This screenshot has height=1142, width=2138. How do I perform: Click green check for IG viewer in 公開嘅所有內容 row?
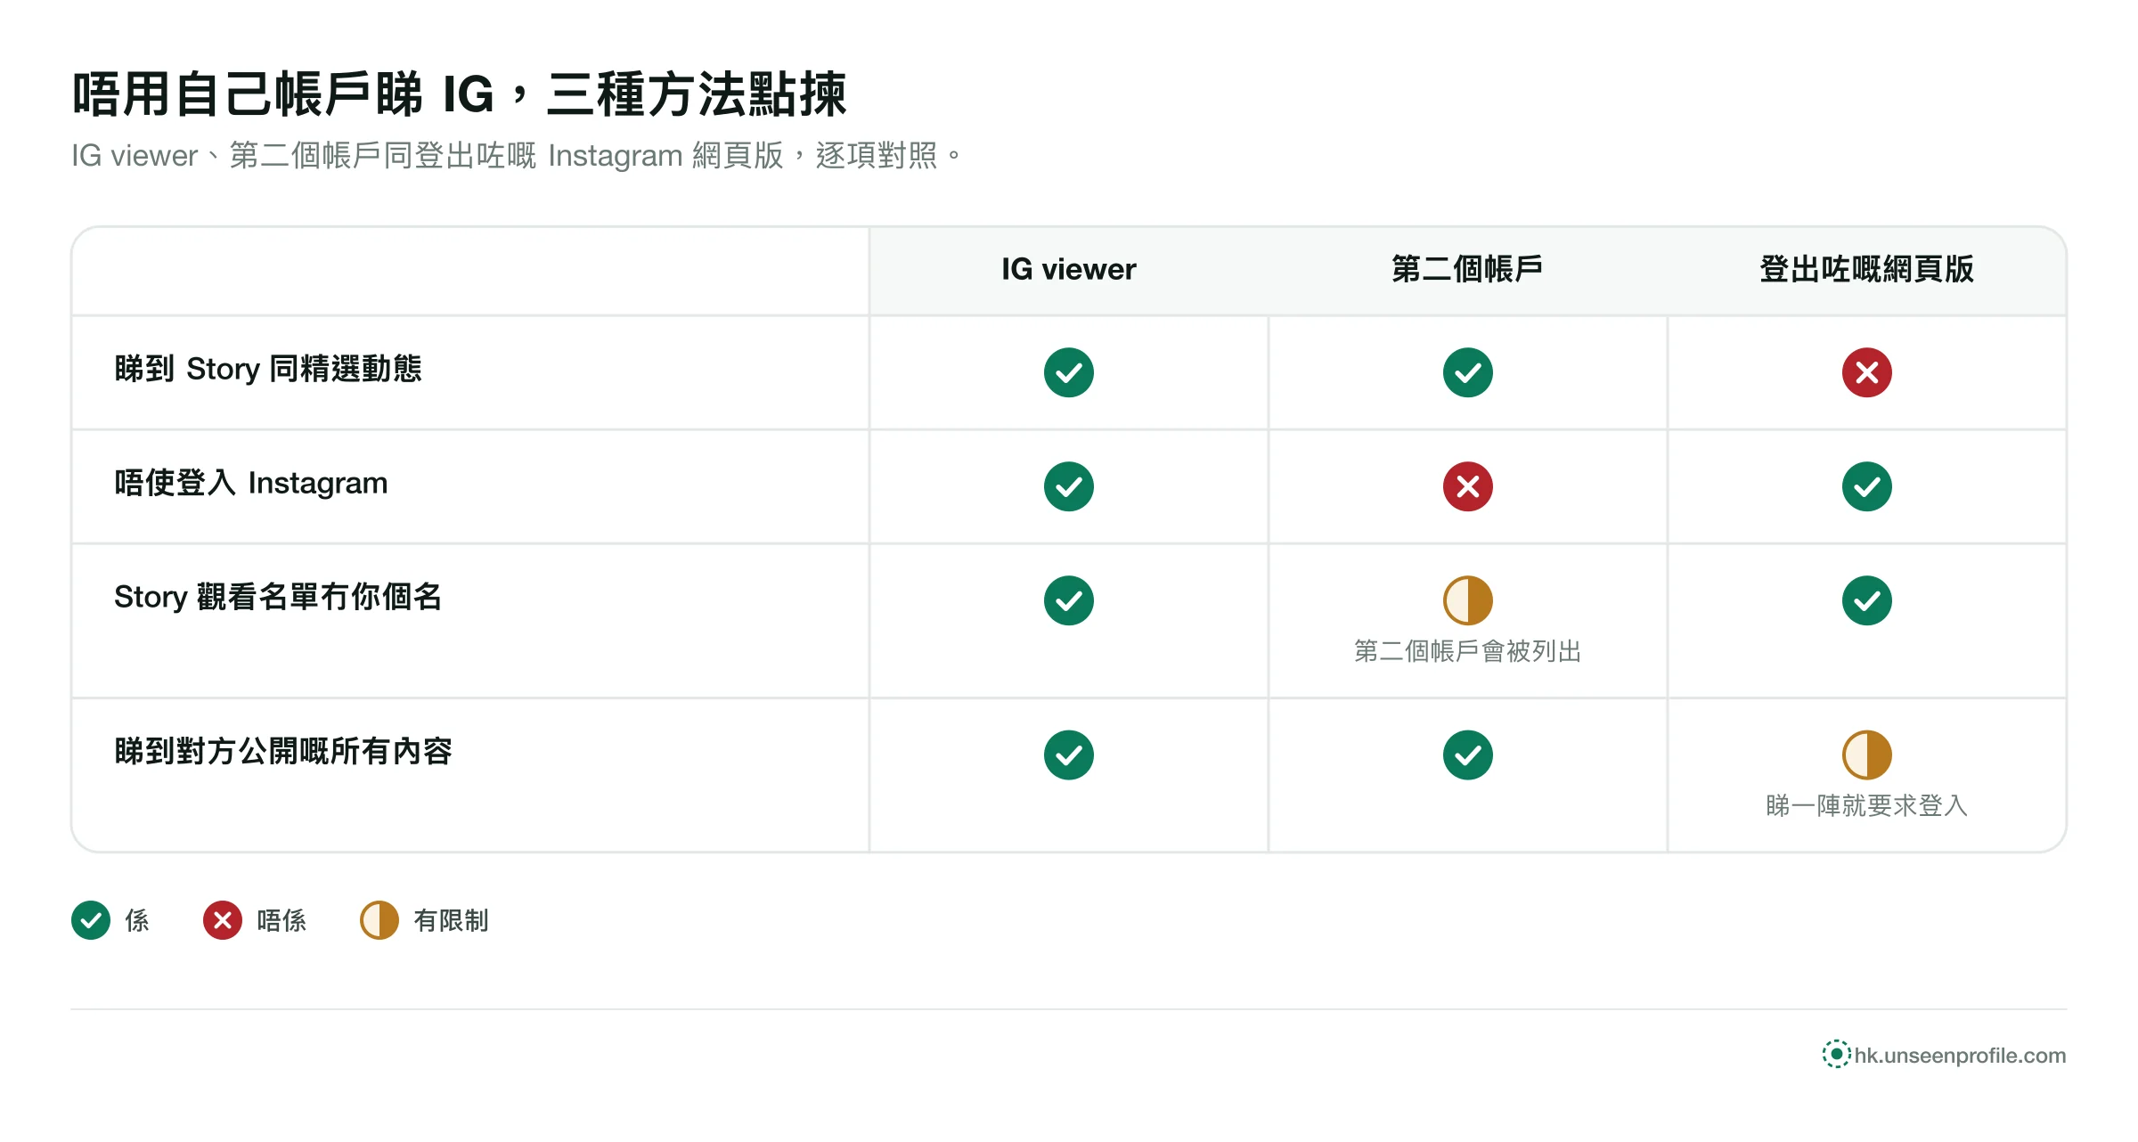pyautogui.click(x=1068, y=755)
